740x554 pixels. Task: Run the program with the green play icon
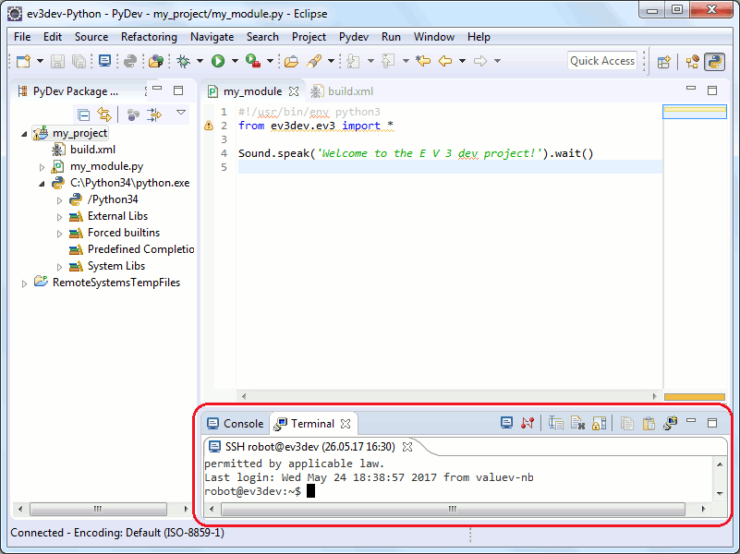pyautogui.click(x=217, y=61)
